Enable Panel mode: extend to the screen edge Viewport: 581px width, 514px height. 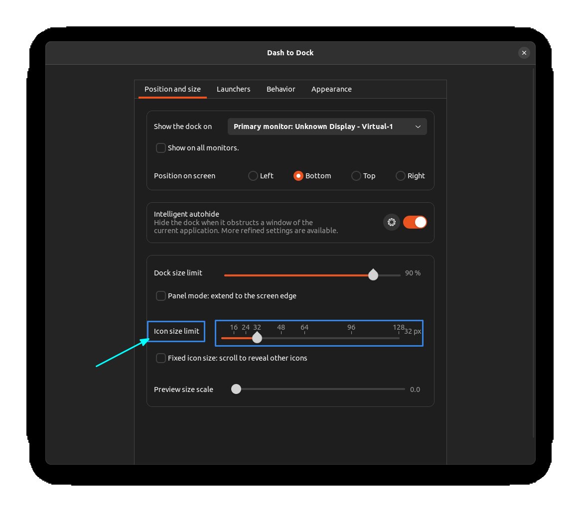pyautogui.click(x=160, y=295)
